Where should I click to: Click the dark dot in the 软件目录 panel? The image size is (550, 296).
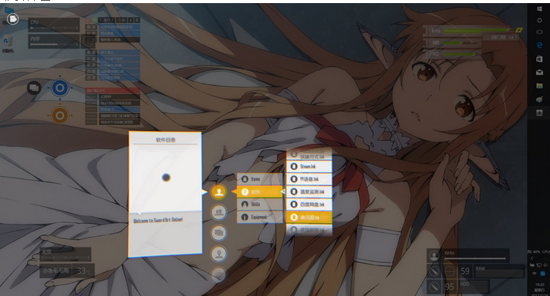pos(167,178)
